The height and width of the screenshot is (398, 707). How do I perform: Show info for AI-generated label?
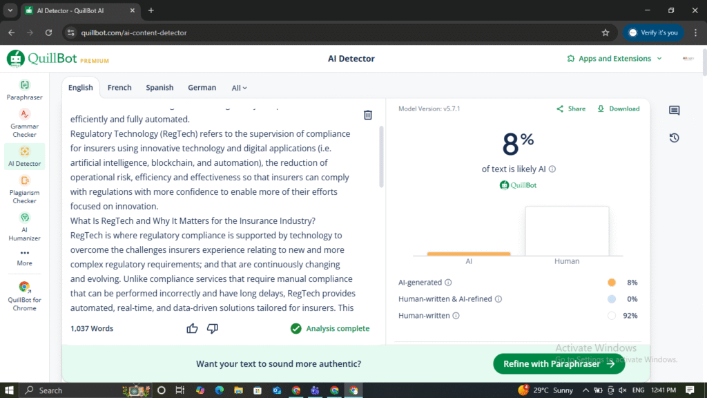448,283
